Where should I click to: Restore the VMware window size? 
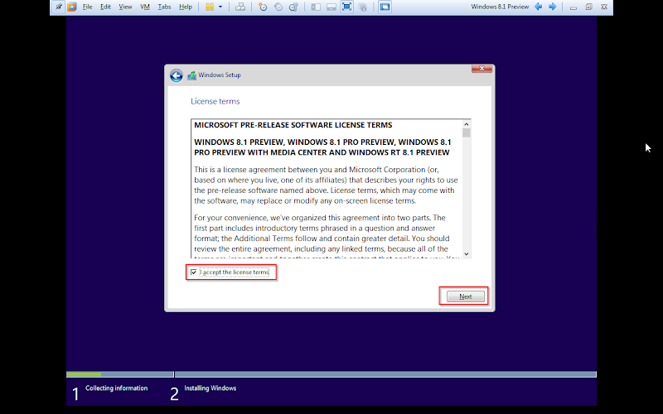[588, 7]
